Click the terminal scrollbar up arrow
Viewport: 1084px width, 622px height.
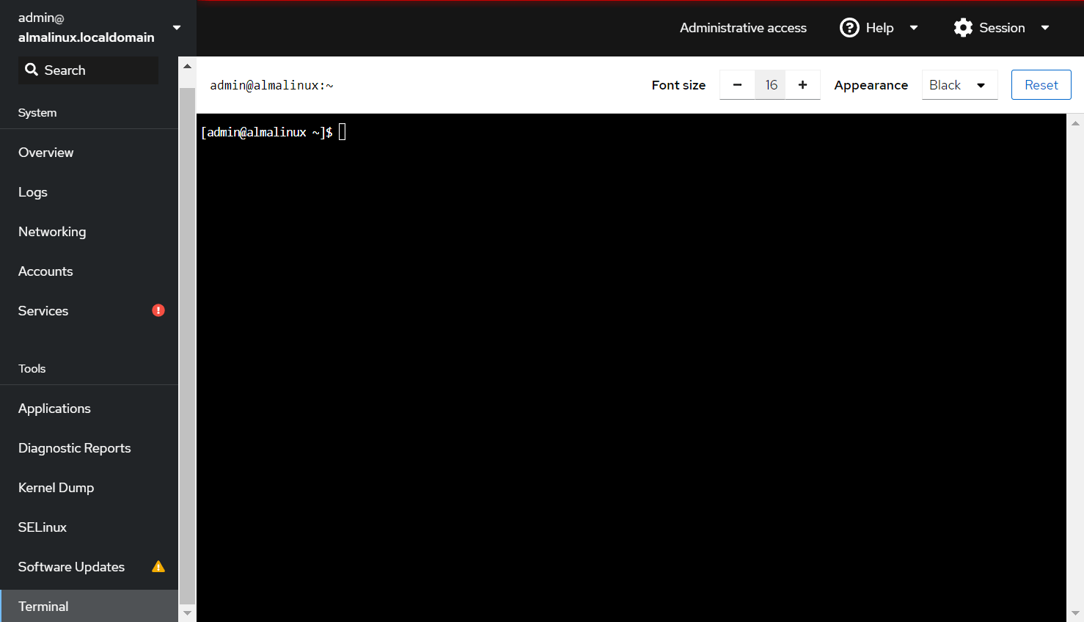tap(1075, 123)
